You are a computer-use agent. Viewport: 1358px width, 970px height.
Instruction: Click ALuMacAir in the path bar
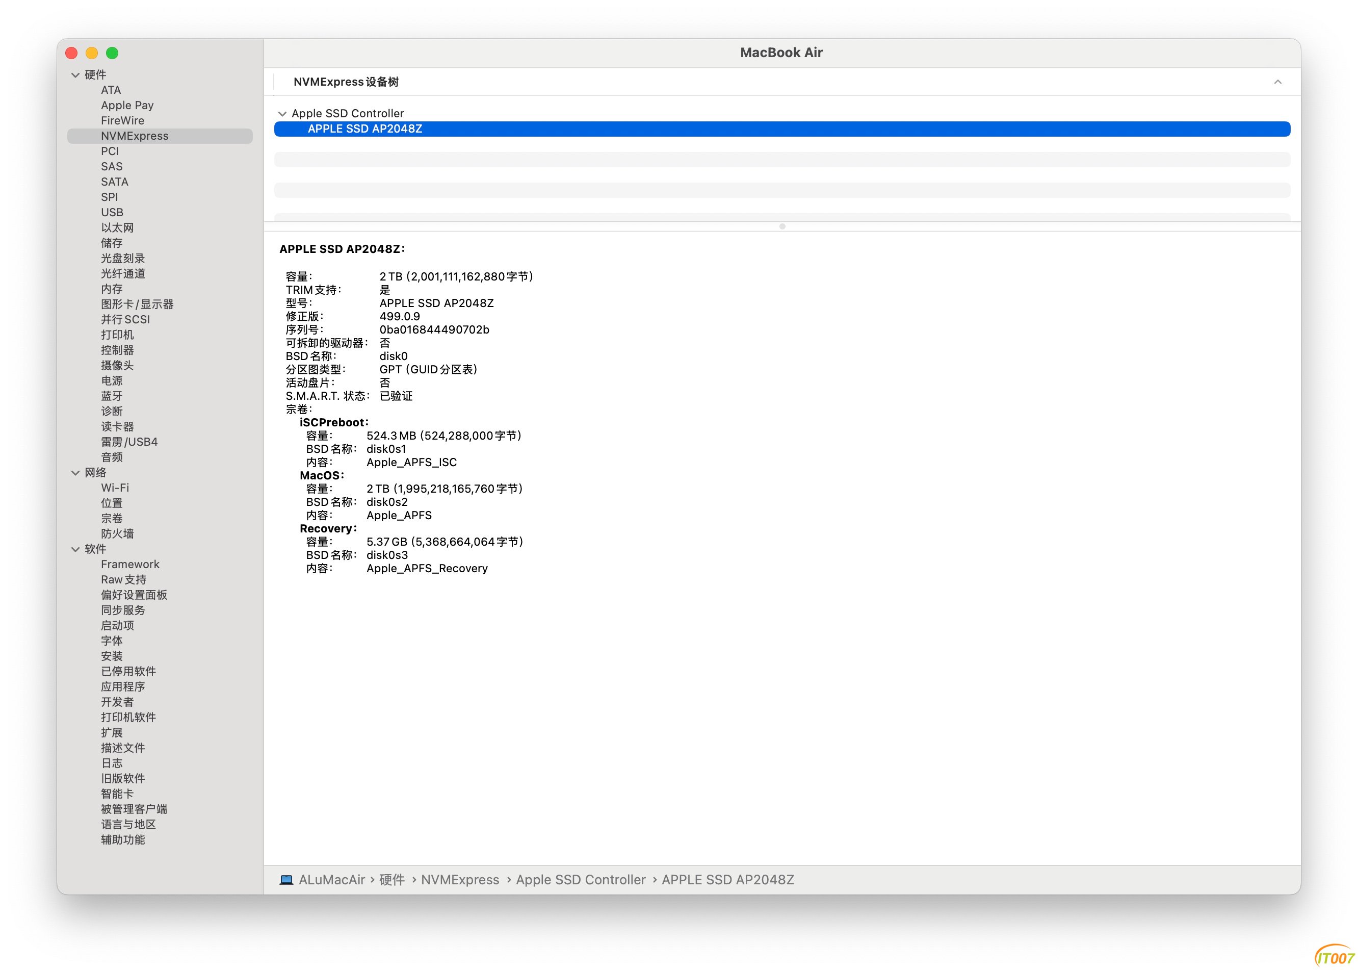pos(332,880)
